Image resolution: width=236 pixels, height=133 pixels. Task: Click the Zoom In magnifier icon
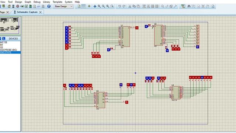click(x=99, y=6)
